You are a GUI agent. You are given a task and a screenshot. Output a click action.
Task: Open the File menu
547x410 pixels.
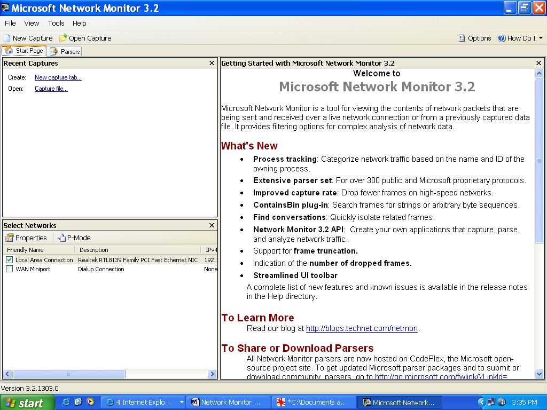(10, 23)
